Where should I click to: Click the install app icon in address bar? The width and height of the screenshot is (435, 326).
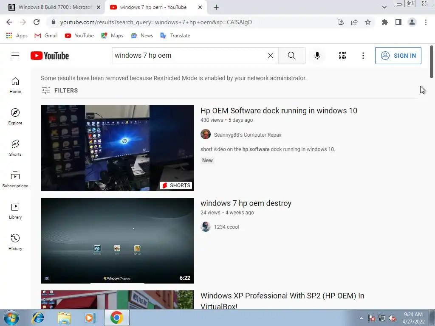click(341, 22)
